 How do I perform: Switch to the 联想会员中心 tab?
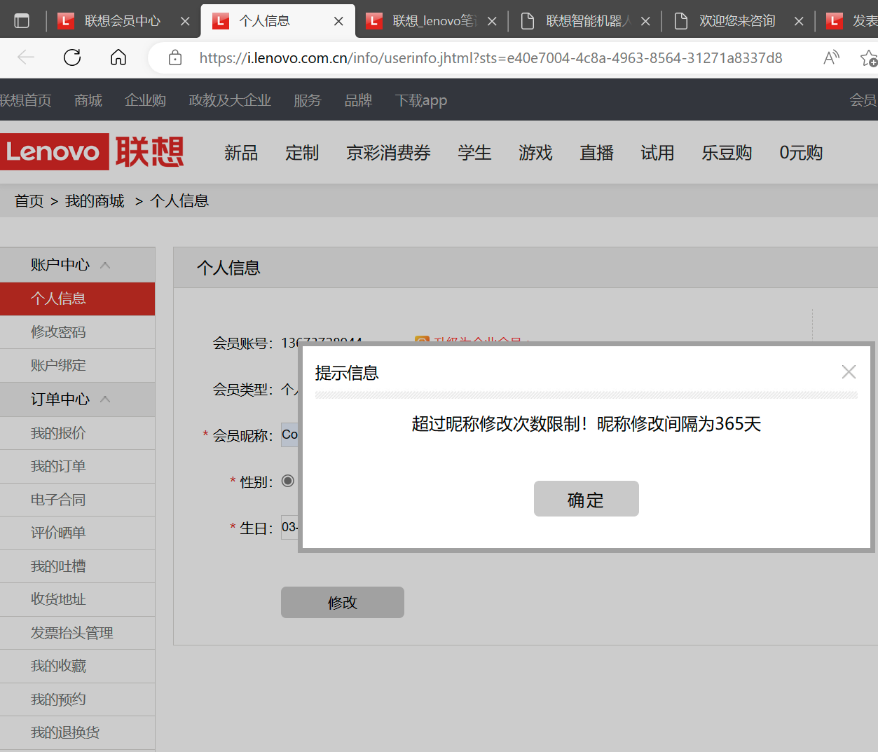123,21
